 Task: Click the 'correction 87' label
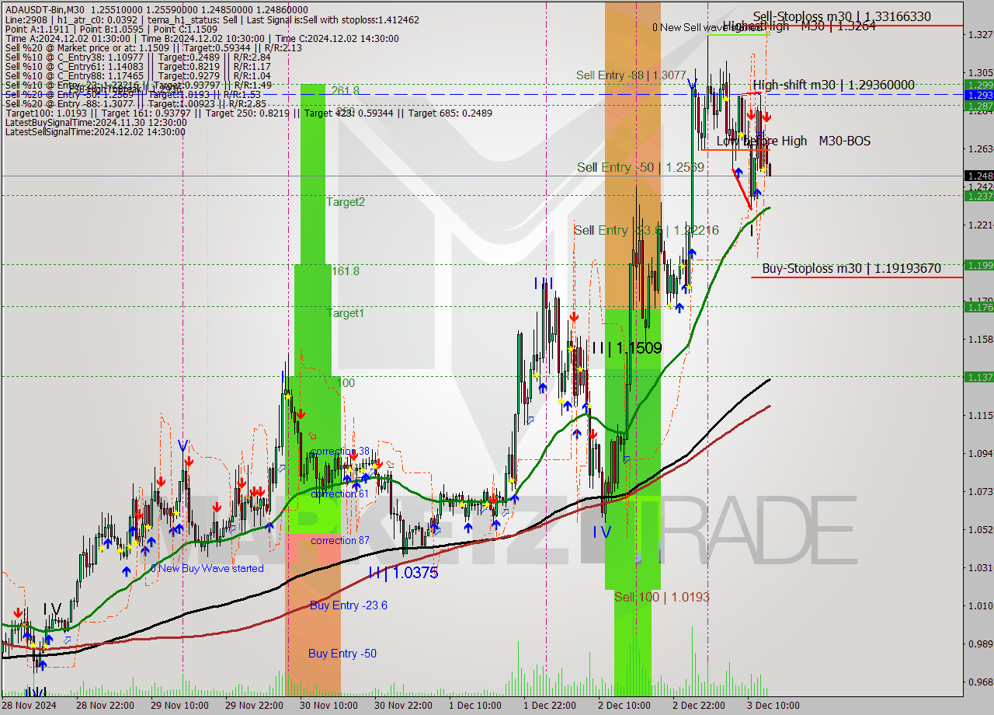coord(340,540)
